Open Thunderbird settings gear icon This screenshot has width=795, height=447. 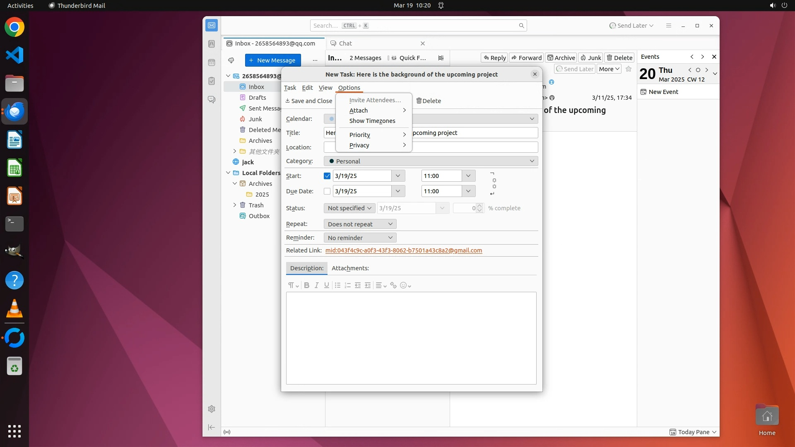pyautogui.click(x=212, y=409)
